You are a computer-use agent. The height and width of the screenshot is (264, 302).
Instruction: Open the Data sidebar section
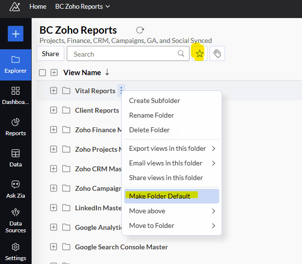(16, 158)
